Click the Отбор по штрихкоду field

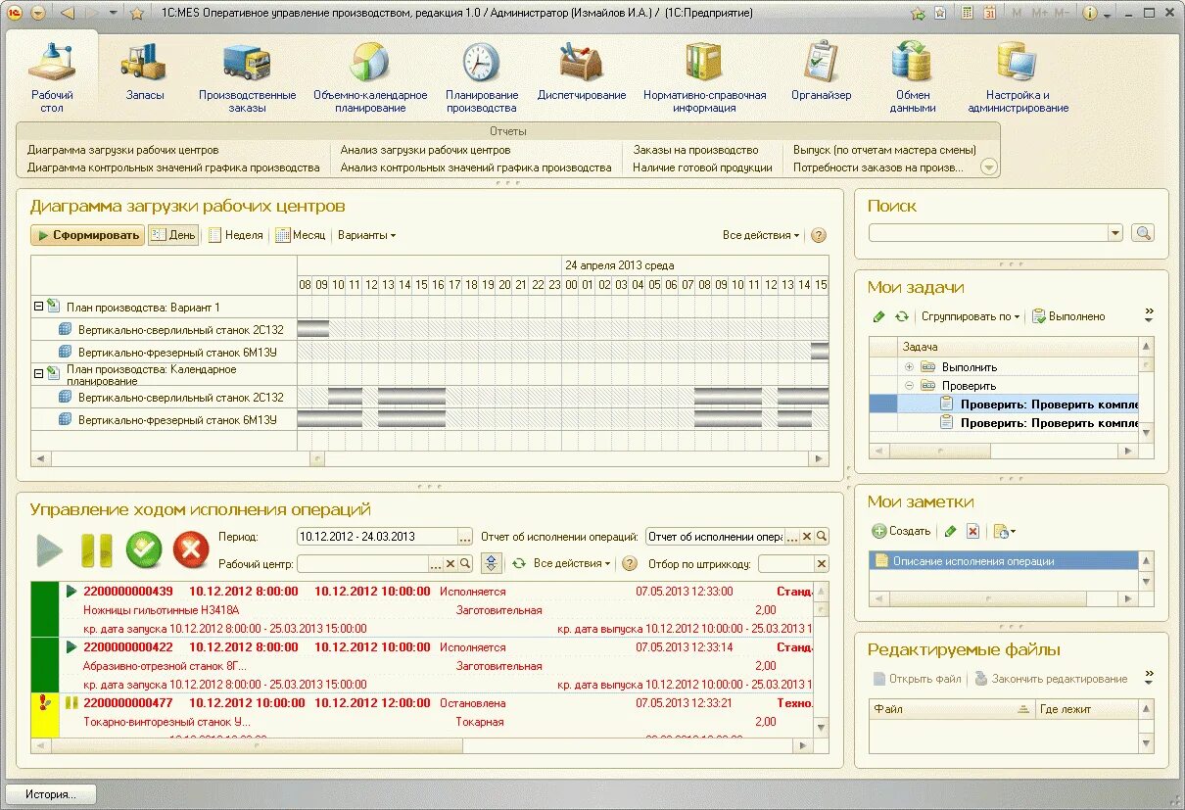[785, 563]
